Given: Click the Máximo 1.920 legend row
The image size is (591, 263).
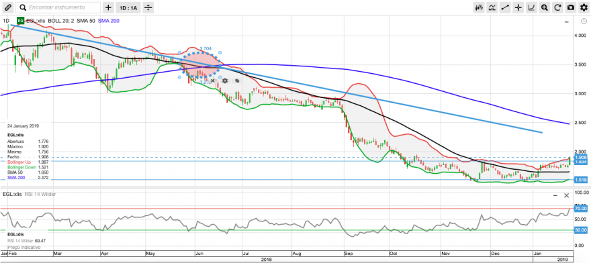Looking at the screenshot, I should (28, 146).
